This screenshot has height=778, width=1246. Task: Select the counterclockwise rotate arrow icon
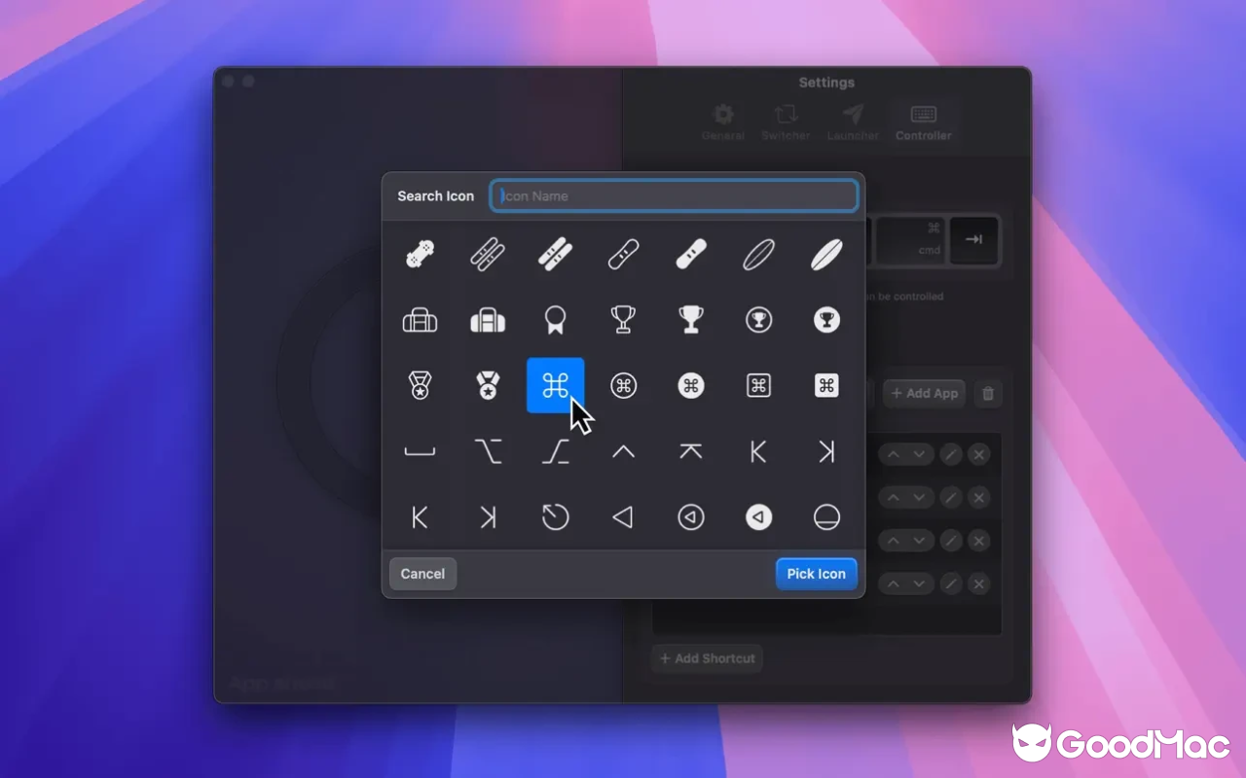(x=555, y=516)
